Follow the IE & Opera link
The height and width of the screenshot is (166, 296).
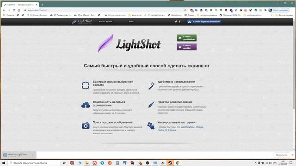point(171,130)
